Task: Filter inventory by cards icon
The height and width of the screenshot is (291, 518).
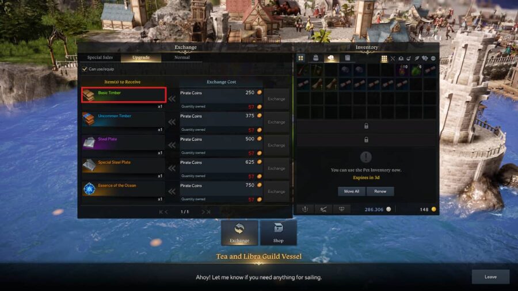Action: coord(425,59)
